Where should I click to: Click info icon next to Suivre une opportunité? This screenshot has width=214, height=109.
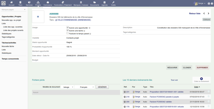click(89, 28)
